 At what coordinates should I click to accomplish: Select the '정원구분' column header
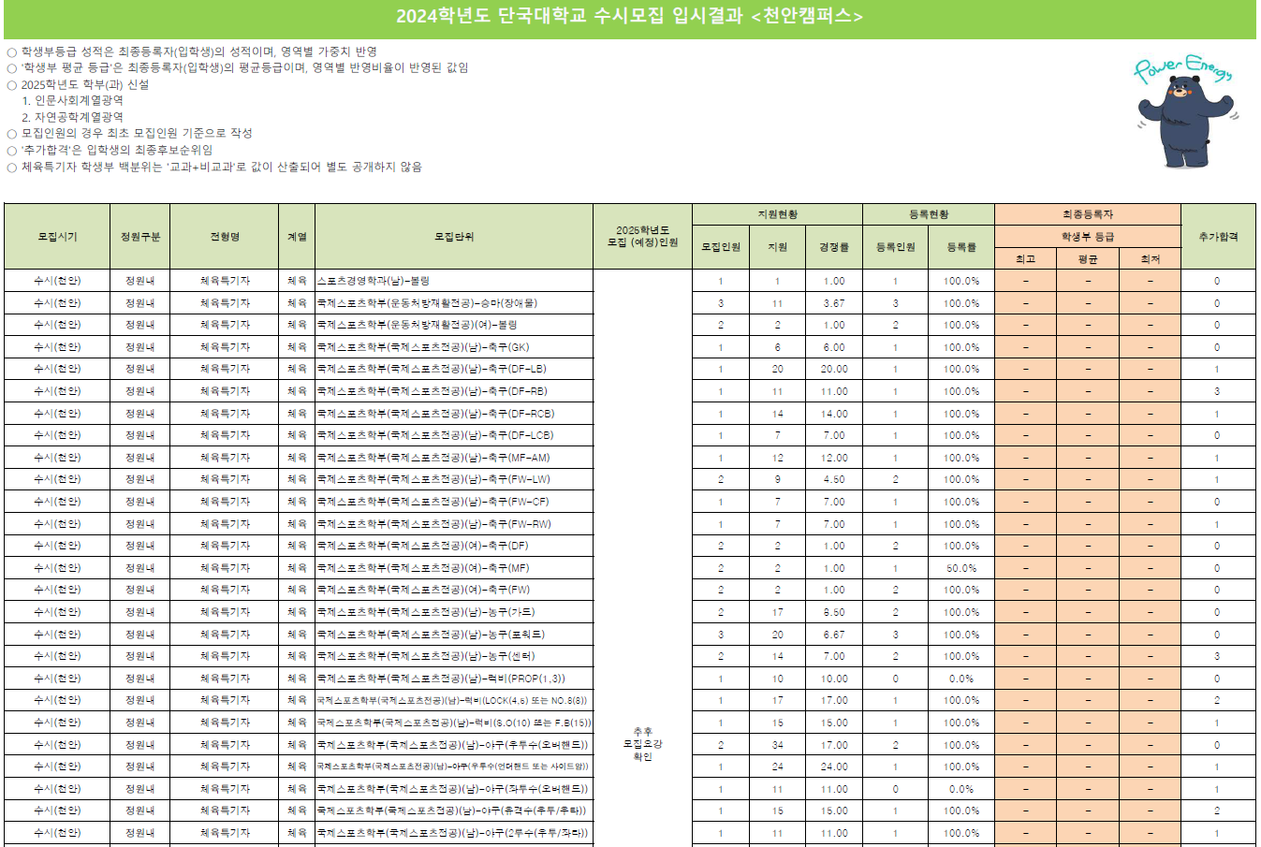140,237
